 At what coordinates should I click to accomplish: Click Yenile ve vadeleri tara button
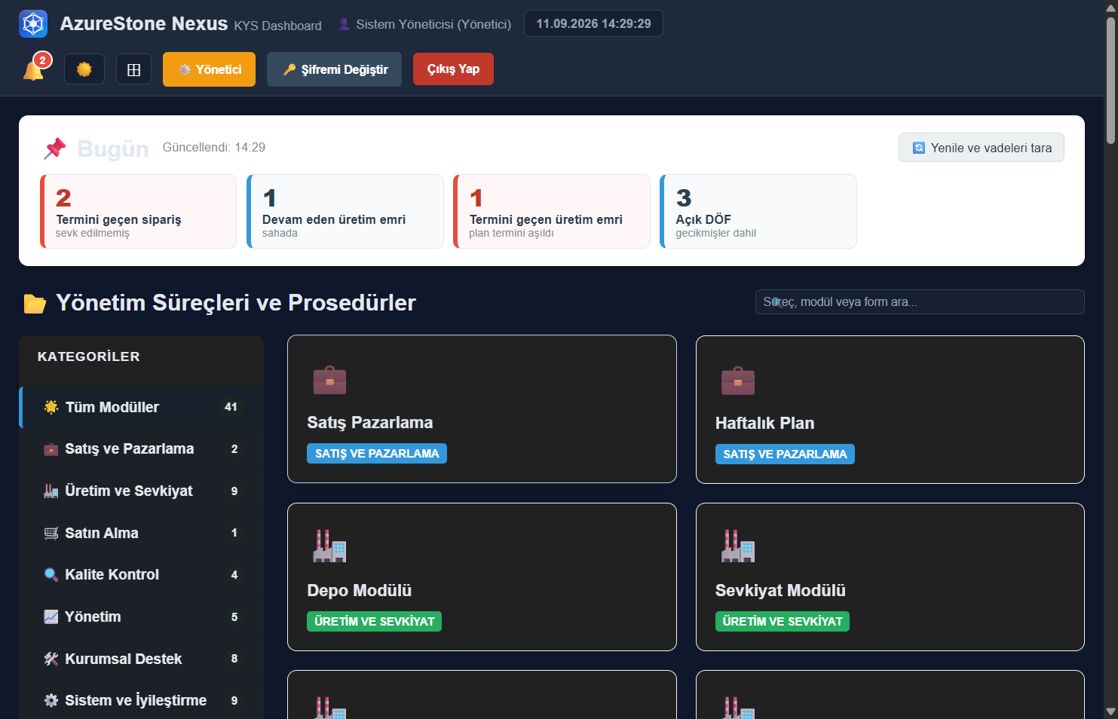tap(981, 148)
